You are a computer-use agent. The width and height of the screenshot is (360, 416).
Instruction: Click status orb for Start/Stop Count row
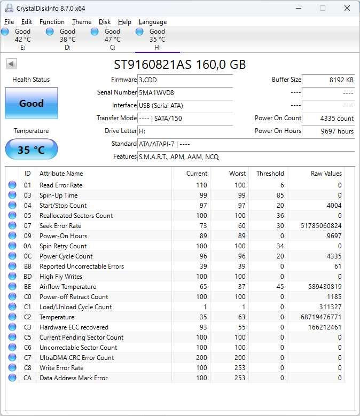coord(12,205)
